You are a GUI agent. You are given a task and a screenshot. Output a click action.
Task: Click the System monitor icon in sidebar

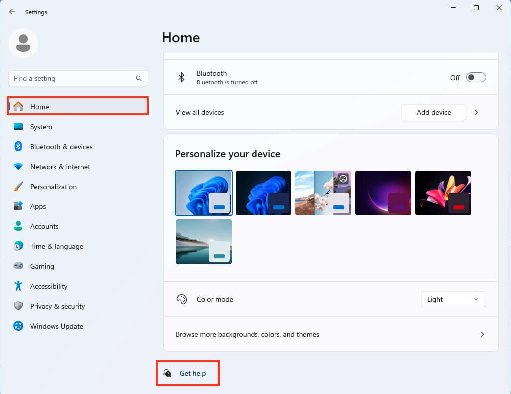click(18, 127)
